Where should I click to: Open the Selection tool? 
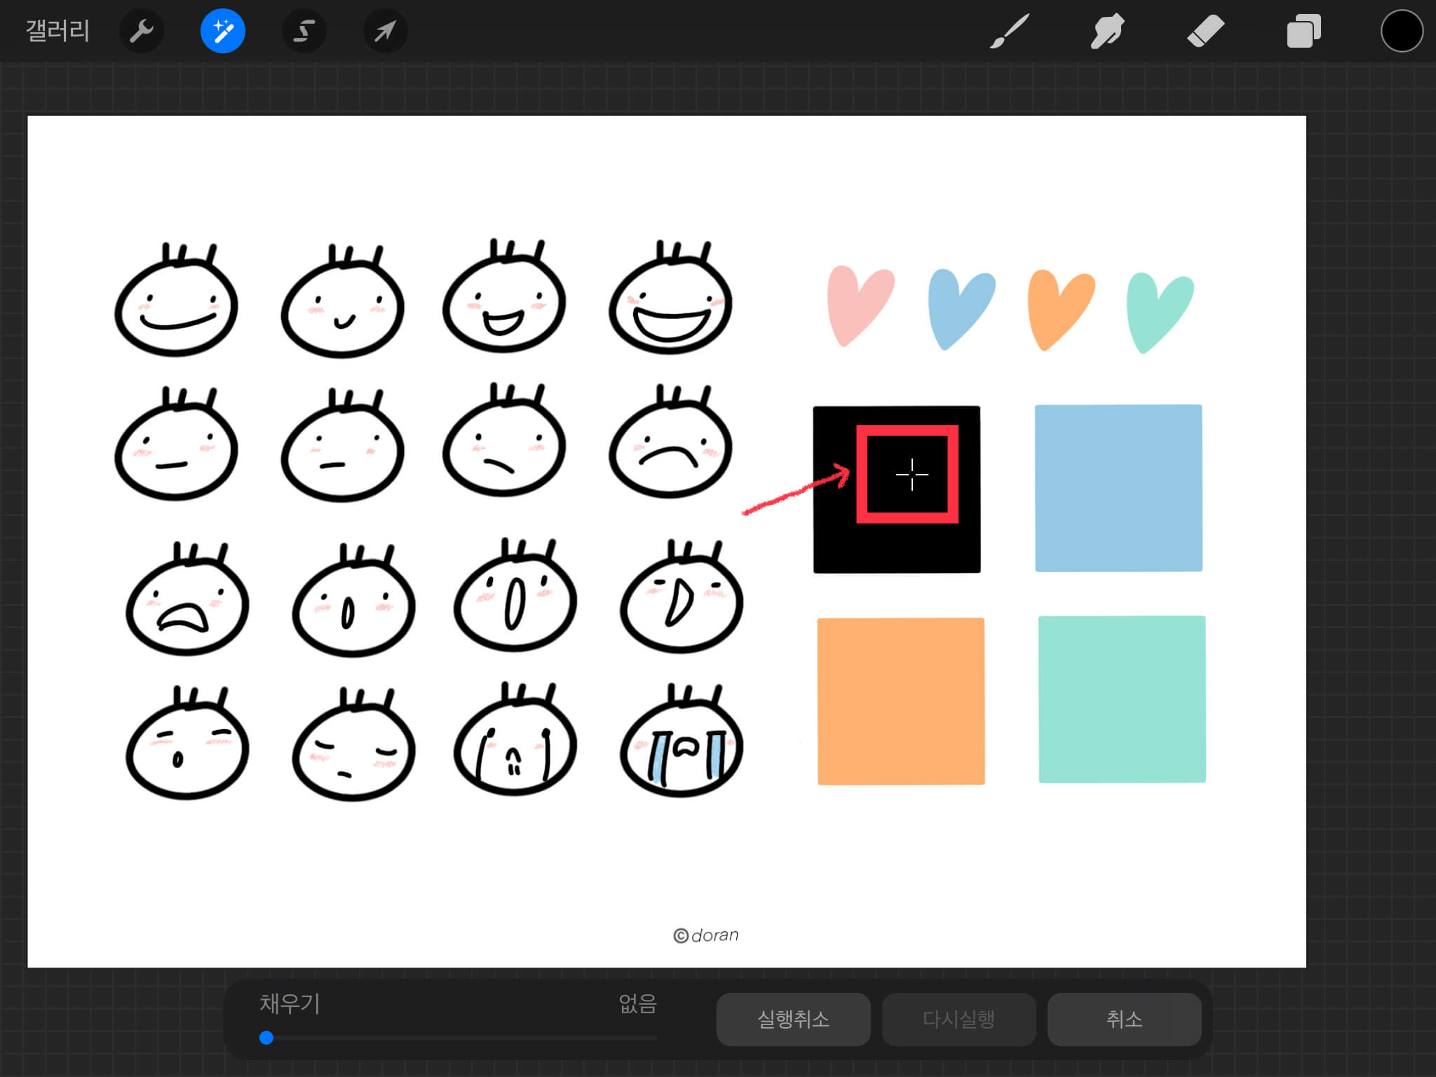[x=304, y=32]
